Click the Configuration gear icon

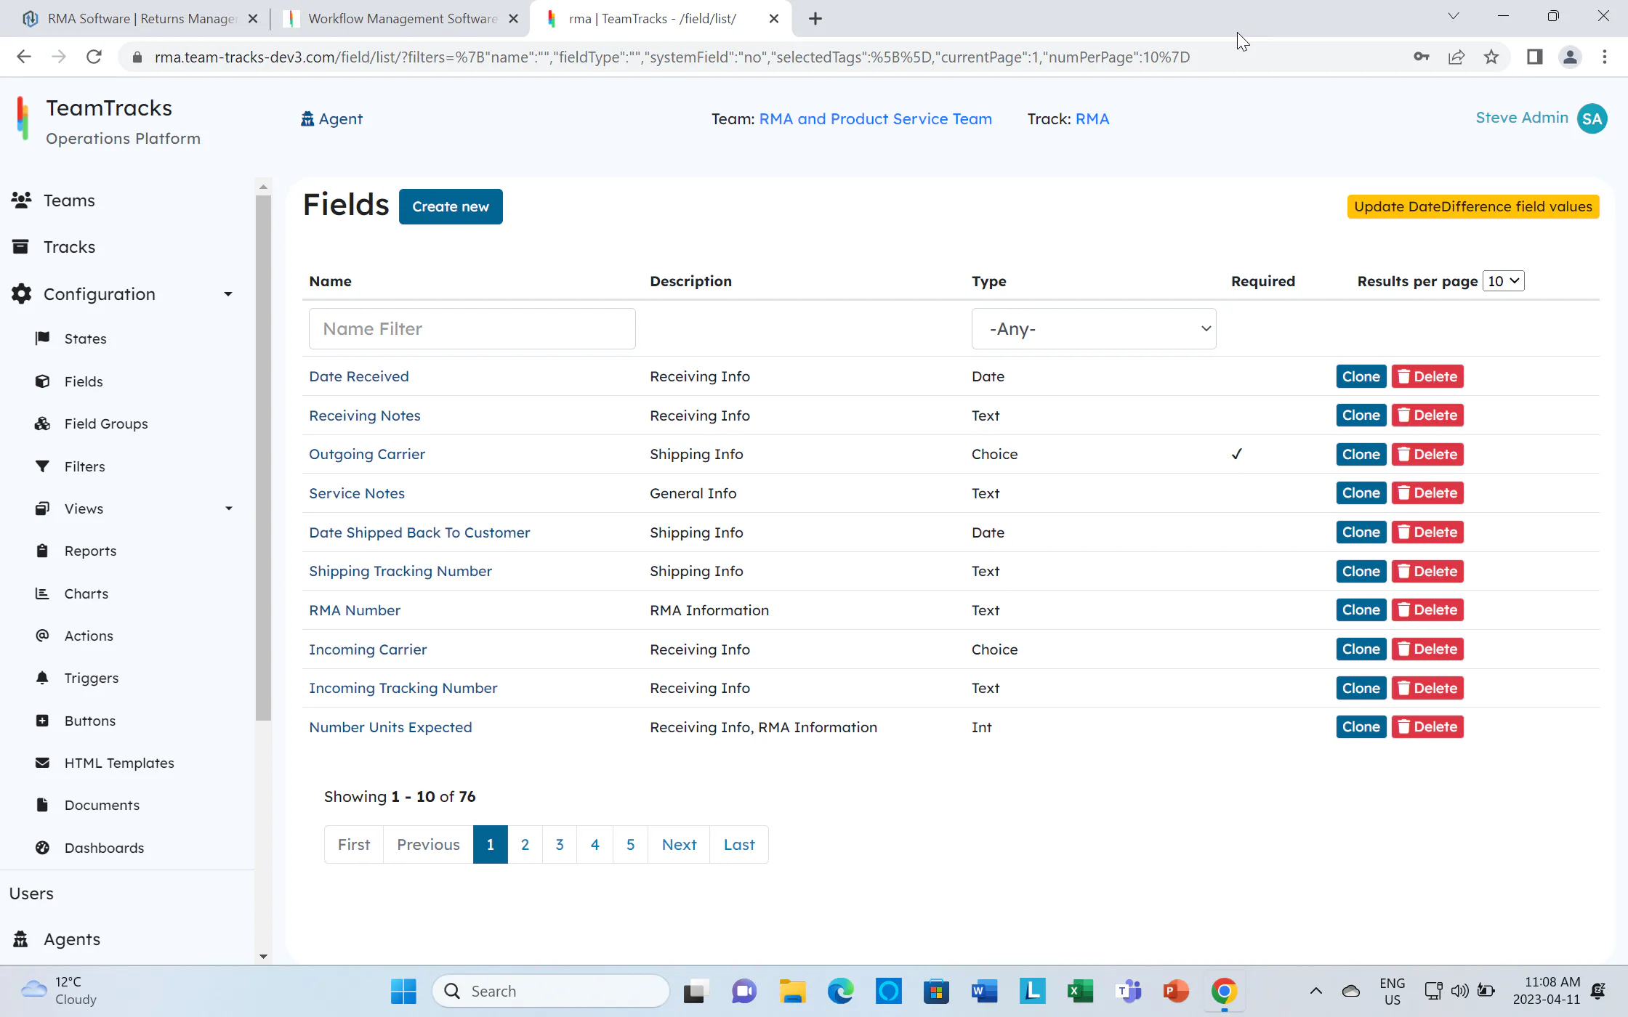click(x=22, y=294)
